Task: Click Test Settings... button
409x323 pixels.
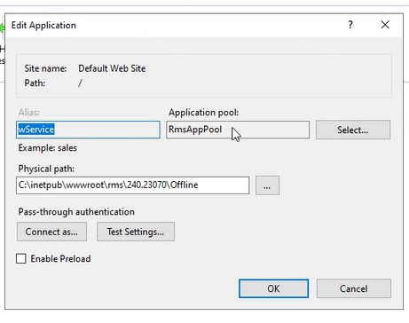Action: [136, 232]
